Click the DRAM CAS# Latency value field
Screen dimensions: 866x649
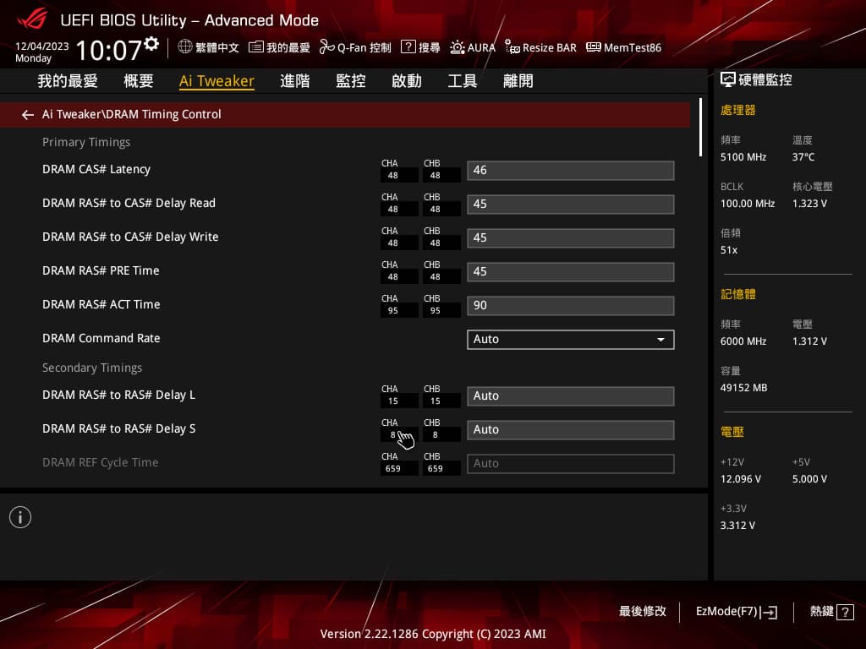[x=570, y=170]
